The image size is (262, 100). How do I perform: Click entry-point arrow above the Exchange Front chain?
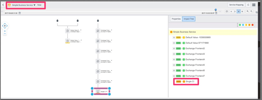click(98, 21)
